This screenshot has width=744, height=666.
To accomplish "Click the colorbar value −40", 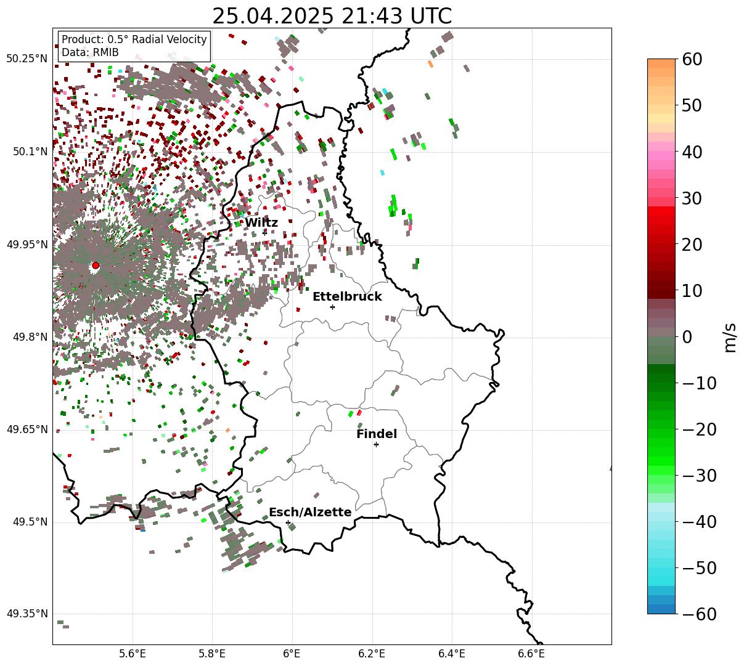I will (x=699, y=521).
